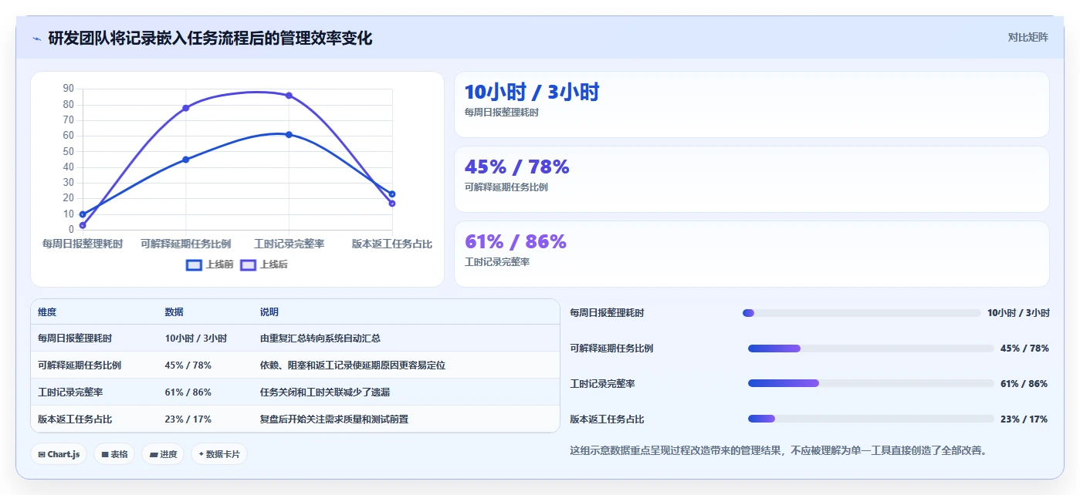Click the 进度 tag button
Viewport: 1080px width, 495px height.
pyautogui.click(x=163, y=454)
